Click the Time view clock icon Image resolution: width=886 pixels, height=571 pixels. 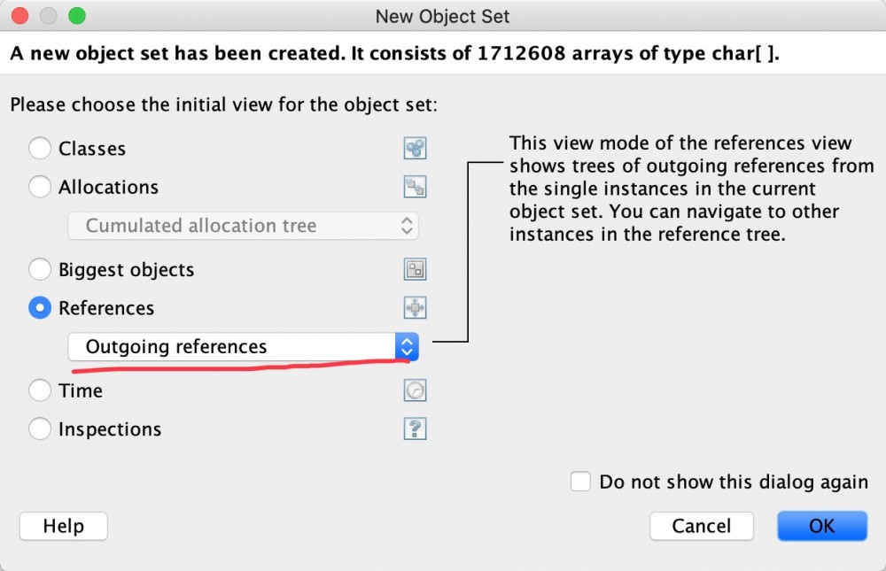point(415,390)
